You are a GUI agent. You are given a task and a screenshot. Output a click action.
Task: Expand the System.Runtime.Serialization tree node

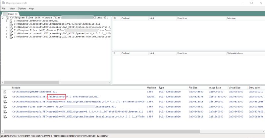(x=7, y=37)
